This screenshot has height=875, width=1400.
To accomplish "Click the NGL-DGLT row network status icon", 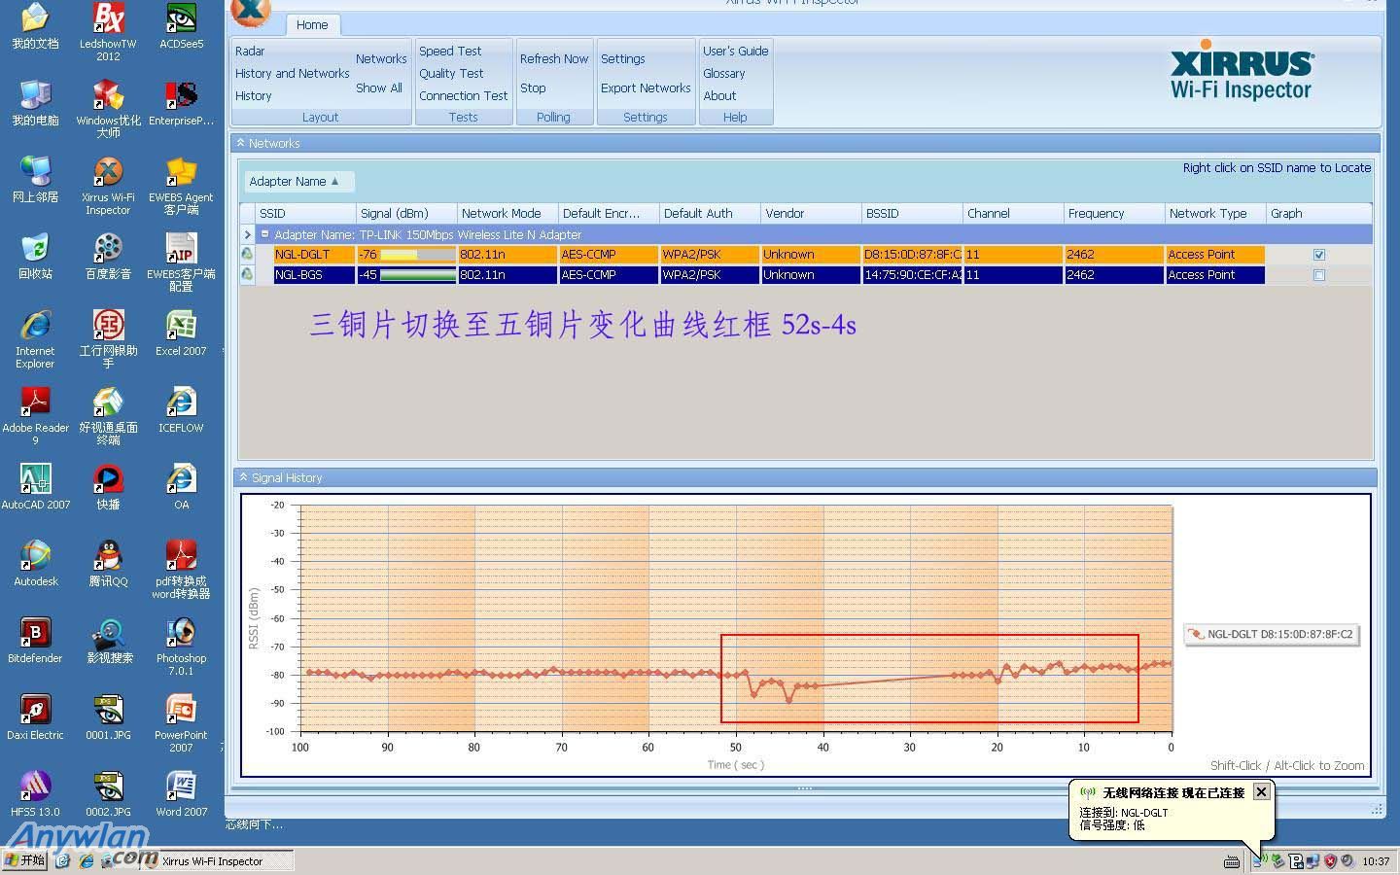I will pos(247,254).
